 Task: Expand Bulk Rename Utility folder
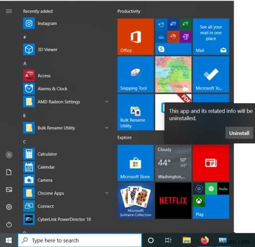tap(107, 127)
